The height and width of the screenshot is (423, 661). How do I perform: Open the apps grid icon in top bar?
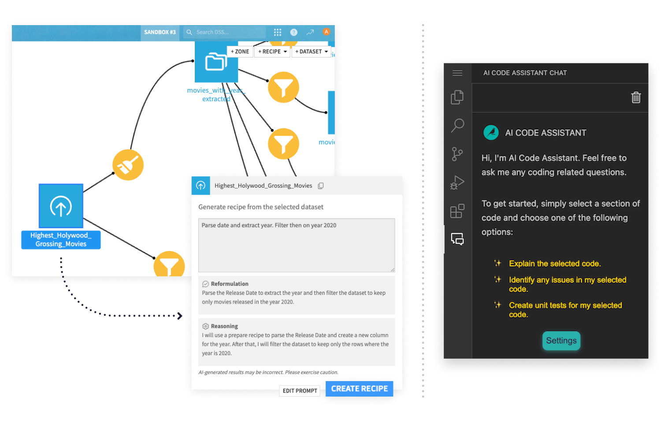[x=278, y=32]
